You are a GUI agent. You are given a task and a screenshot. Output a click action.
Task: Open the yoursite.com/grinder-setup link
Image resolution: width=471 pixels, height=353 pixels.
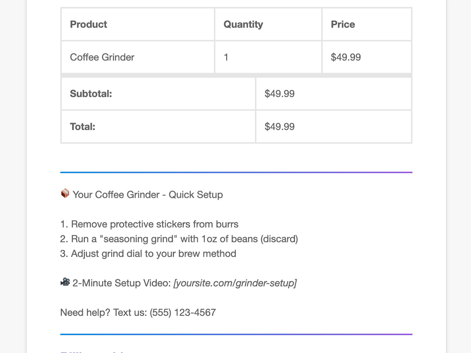point(235,283)
